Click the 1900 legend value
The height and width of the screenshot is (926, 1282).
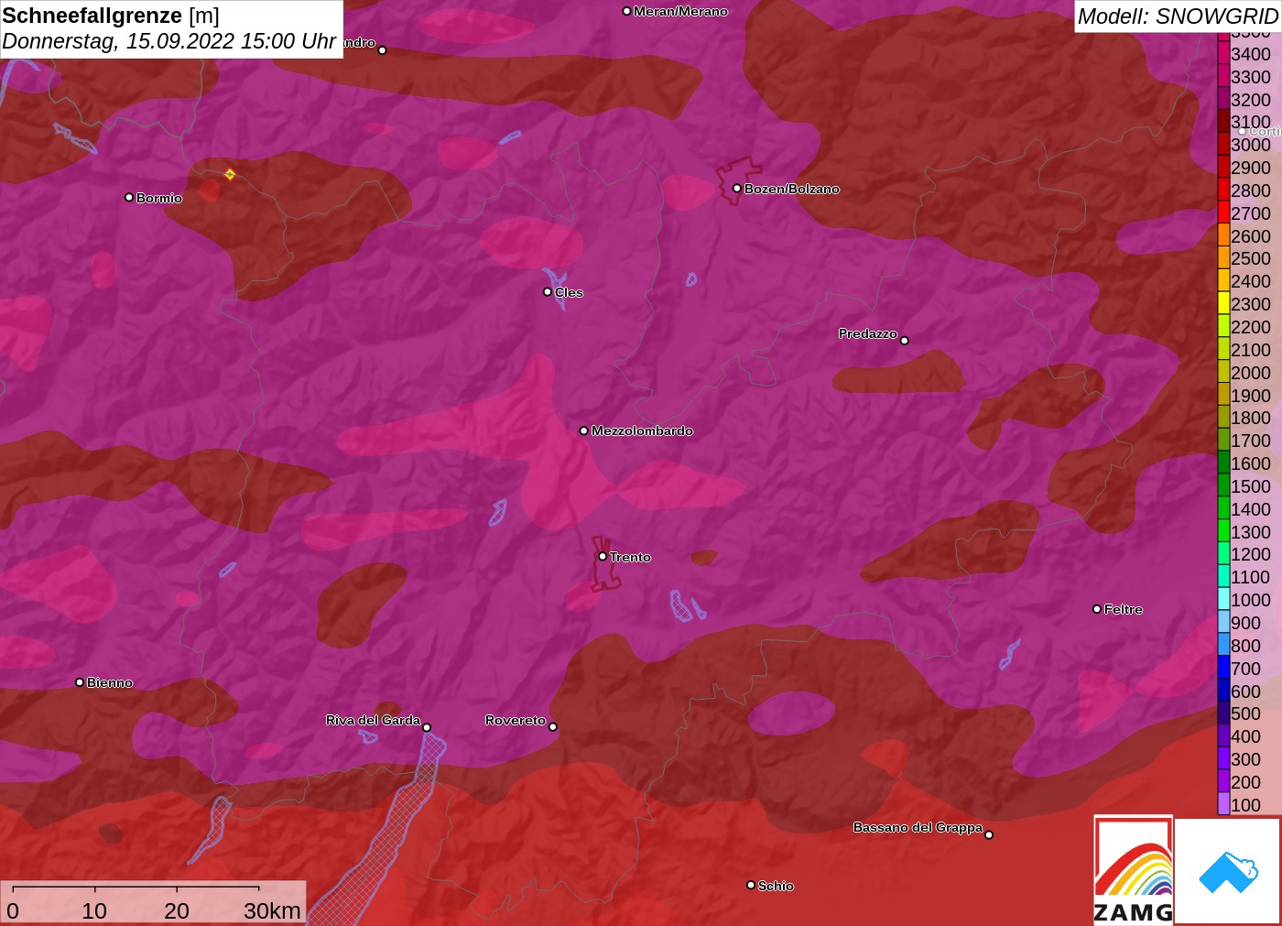click(1251, 395)
